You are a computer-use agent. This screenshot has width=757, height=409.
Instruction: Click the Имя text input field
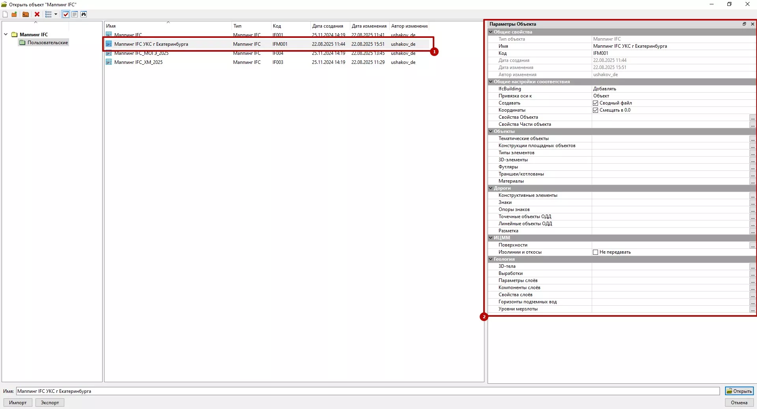[367, 391]
